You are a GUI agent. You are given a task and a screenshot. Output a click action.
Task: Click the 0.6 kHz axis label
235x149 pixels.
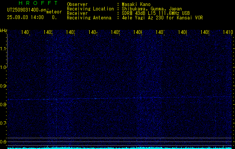click(x=3, y=142)
